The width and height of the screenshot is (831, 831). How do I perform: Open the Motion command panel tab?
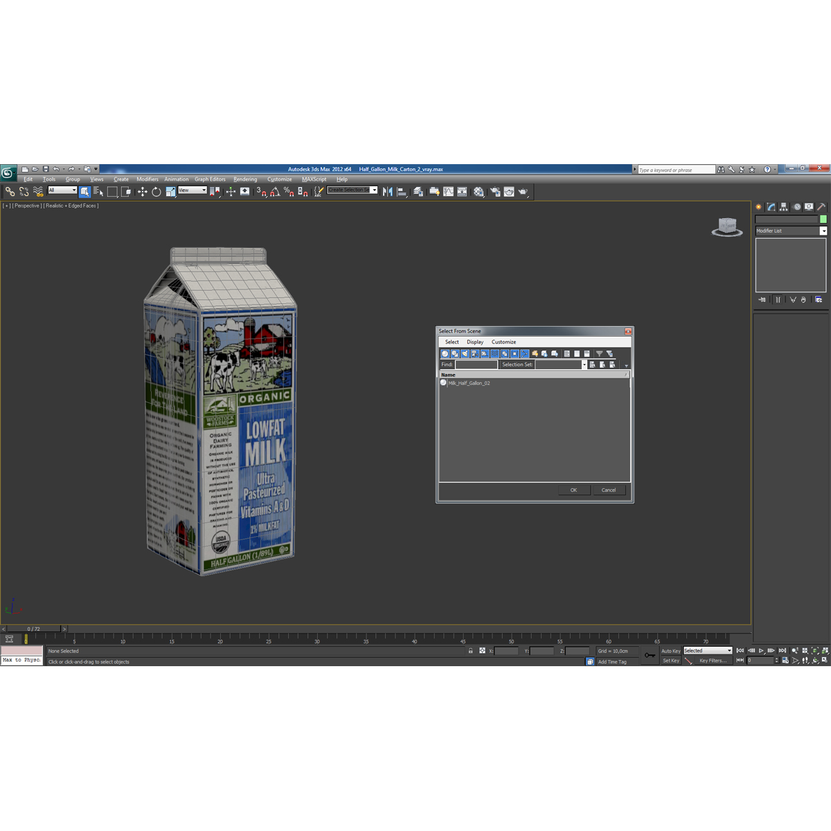coord(796,206)
